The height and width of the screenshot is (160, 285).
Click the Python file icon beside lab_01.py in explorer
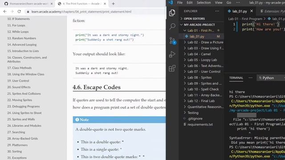click(187, 36)
